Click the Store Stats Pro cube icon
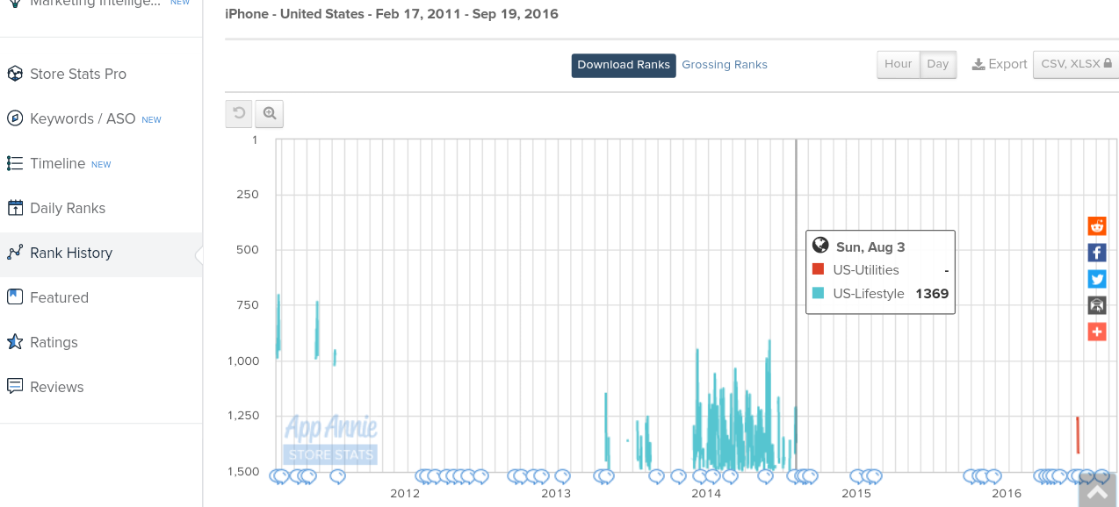This screenshot has width=1119, height=507. (x=15, y=74)
